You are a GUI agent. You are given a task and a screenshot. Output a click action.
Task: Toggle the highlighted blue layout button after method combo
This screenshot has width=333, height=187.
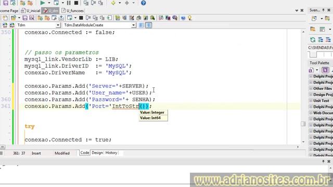[x=148, y=25]
